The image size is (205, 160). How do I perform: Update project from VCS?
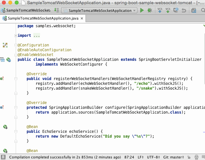pyautogui.click(x=160, y=10)
